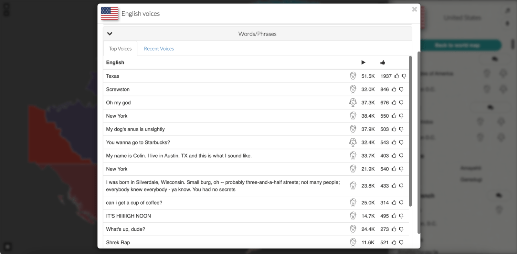Click the female speaker icon for Oh my god
517x254 pixels.
[353, 103]
